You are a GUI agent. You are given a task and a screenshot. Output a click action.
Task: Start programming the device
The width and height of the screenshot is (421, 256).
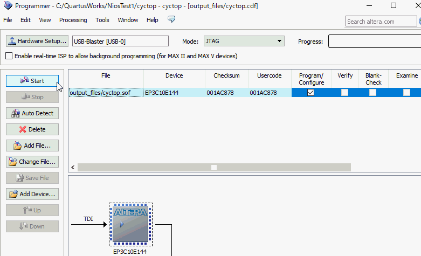click(32, 81)
